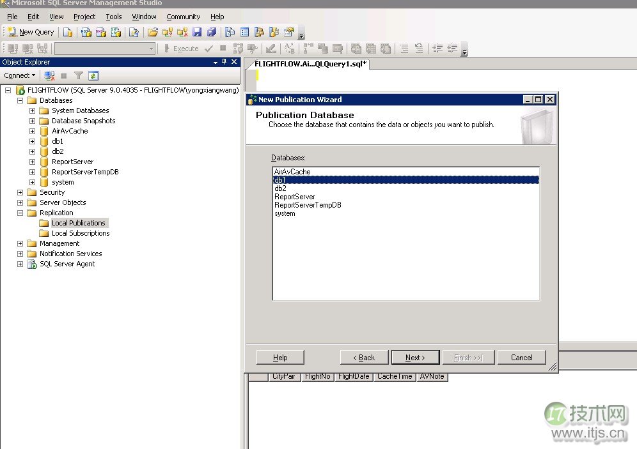Open the Summary page toolbar icon
637x449 pixels.
pos(244,32)
